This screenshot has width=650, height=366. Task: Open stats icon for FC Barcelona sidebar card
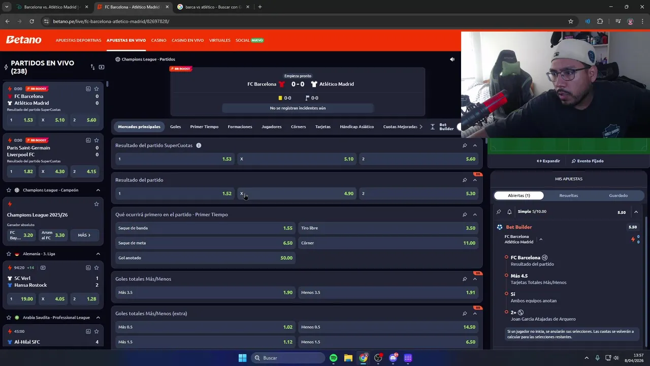click(x=88, y=89)
